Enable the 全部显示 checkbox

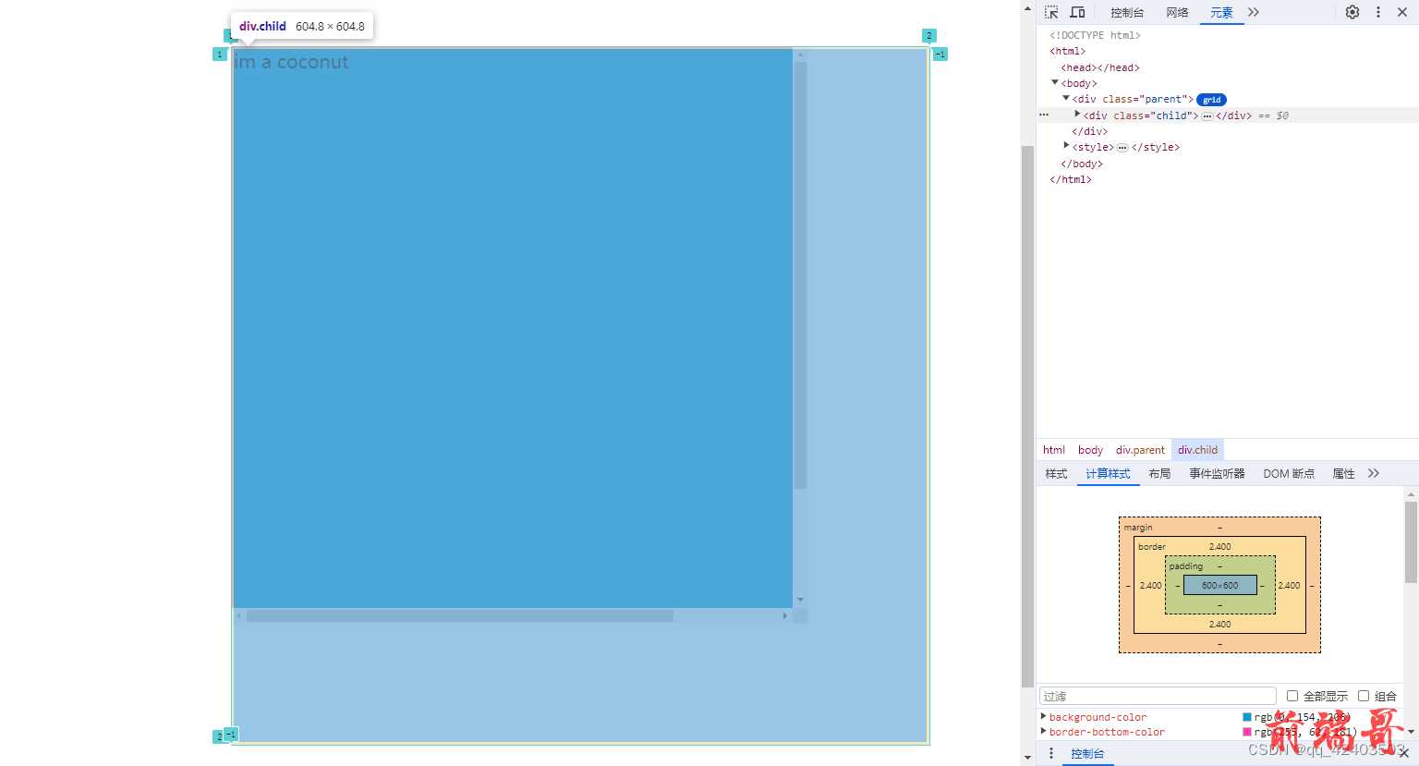point(1292,696)
